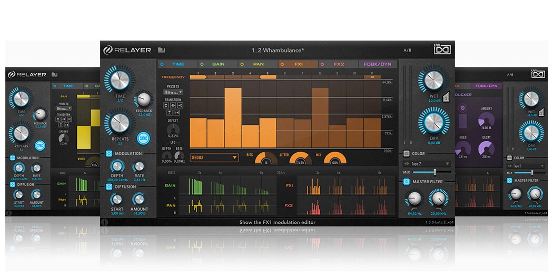Disable DIFFUSION in the front window

click(x=109, y=186)
